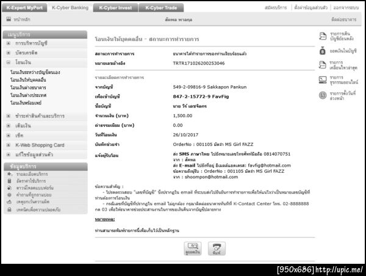Click the fee value 0.00

point(178,125)
